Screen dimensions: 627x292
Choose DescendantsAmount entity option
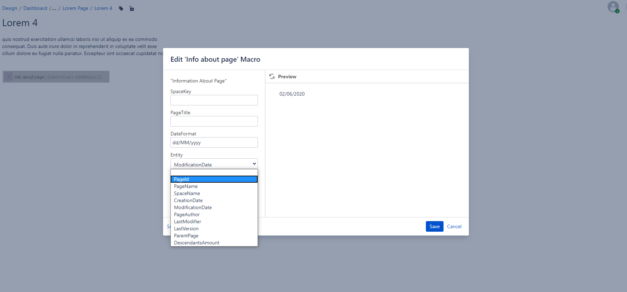214,243
